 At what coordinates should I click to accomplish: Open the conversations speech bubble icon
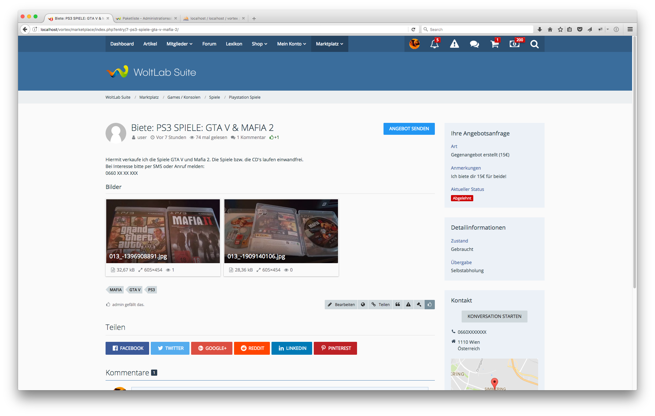click(474, 44)
